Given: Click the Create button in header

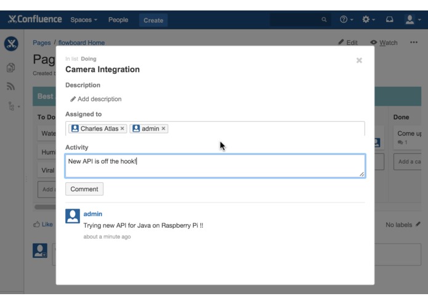Looking at the screenshot, I should point(153,20).
